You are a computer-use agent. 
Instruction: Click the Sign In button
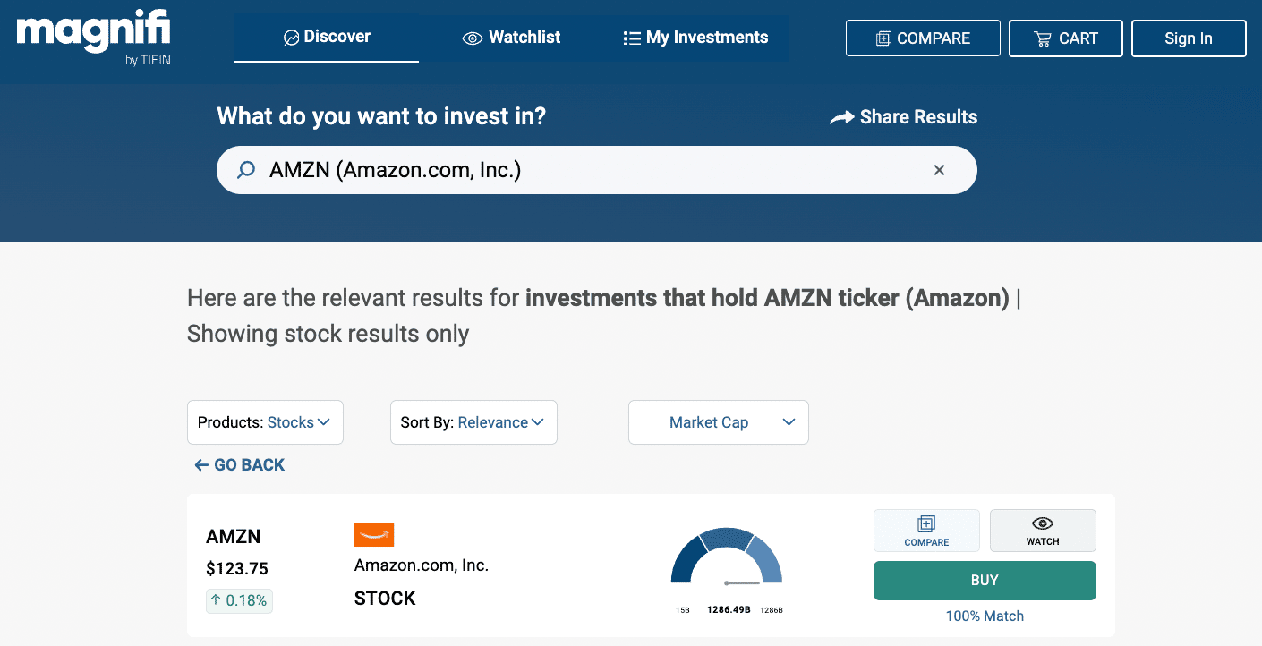tap(1189, 38)
